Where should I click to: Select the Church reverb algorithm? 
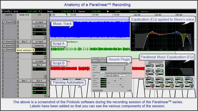coord(107,73)
